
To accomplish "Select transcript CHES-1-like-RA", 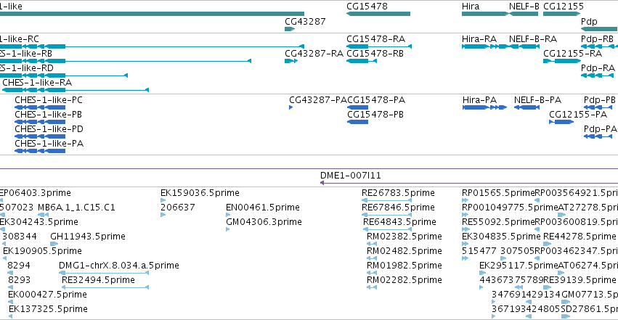I will 76,90.
